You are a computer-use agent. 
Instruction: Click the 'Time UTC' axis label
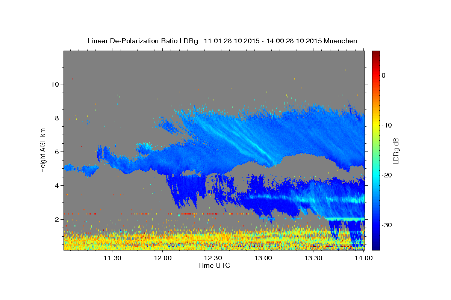[214, 265]
